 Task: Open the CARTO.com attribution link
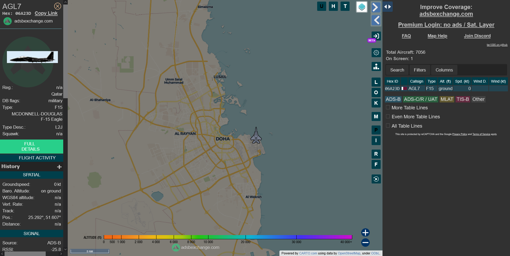308,253
